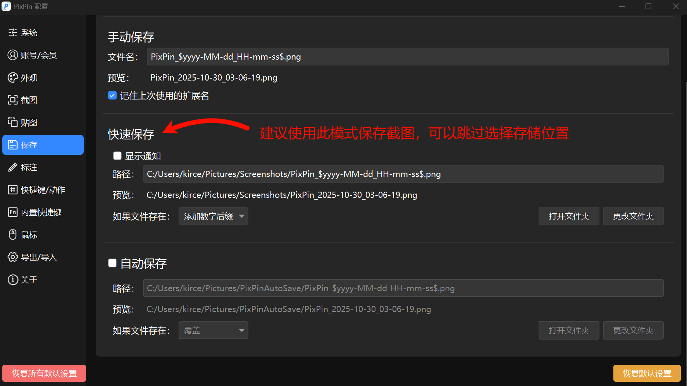Open the auto save 覆盖 dropdown
The height and width of the screenshot is (386, 687).
(x=214, y=330)
